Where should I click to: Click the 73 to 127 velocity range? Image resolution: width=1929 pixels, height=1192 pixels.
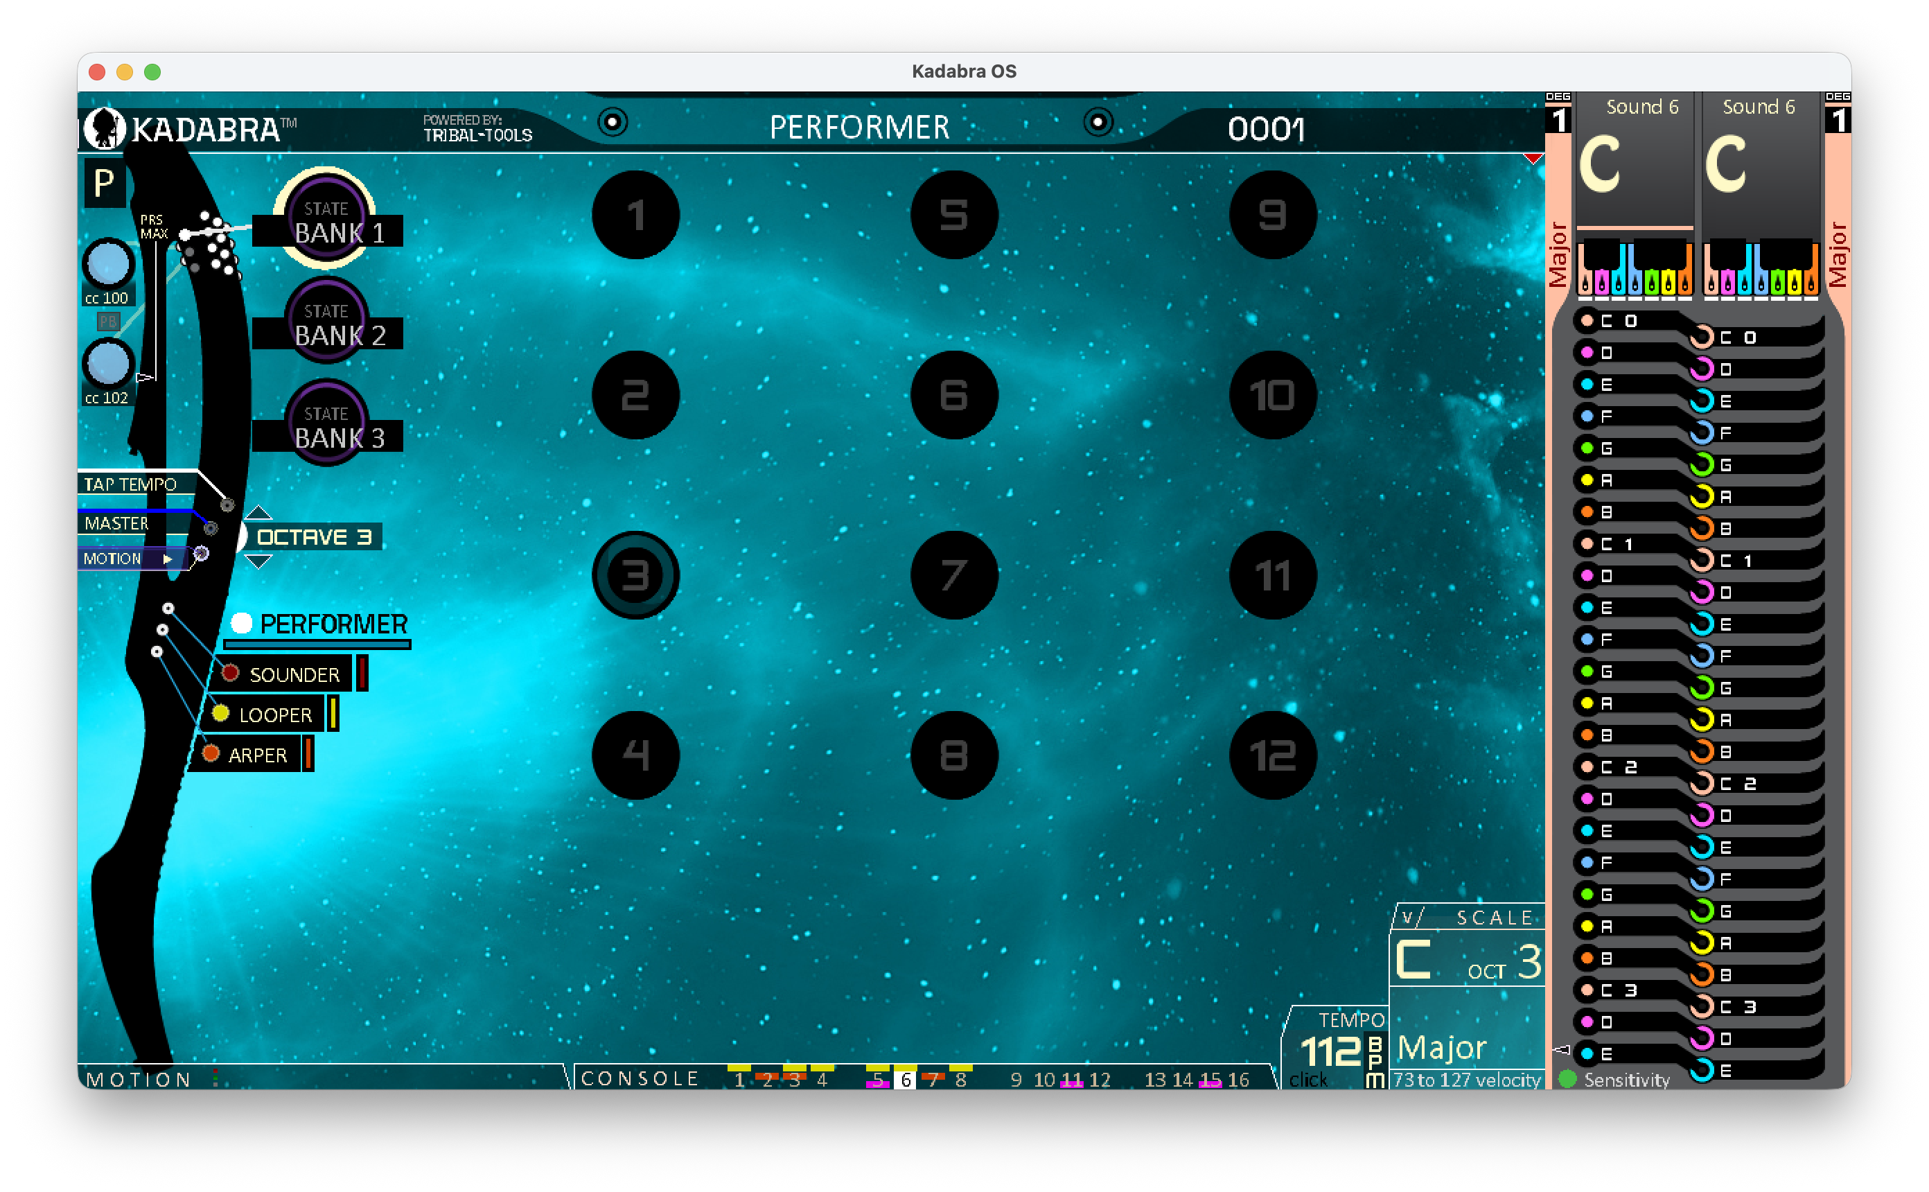tap(1466, 1080)
